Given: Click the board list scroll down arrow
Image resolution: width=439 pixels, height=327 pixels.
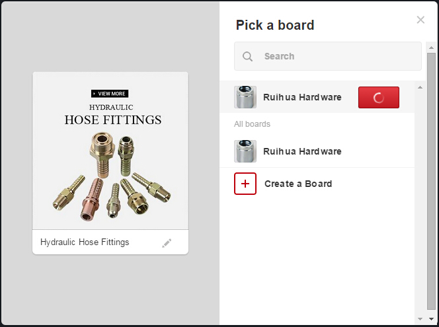Looking at the screenshot, I should [x=420, y=318].
